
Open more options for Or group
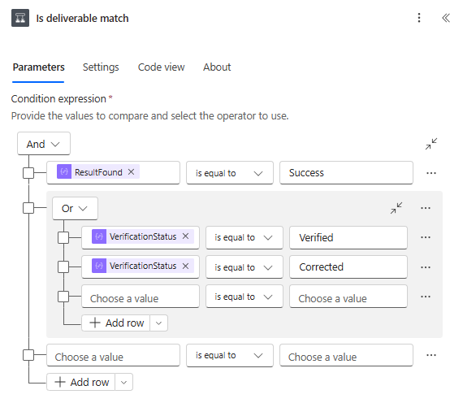[x=426, y=208]
